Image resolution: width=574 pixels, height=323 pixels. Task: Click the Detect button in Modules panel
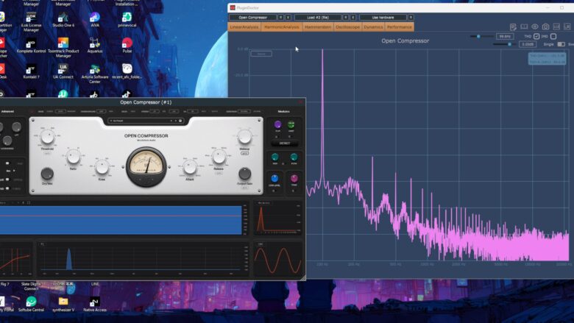284,143
